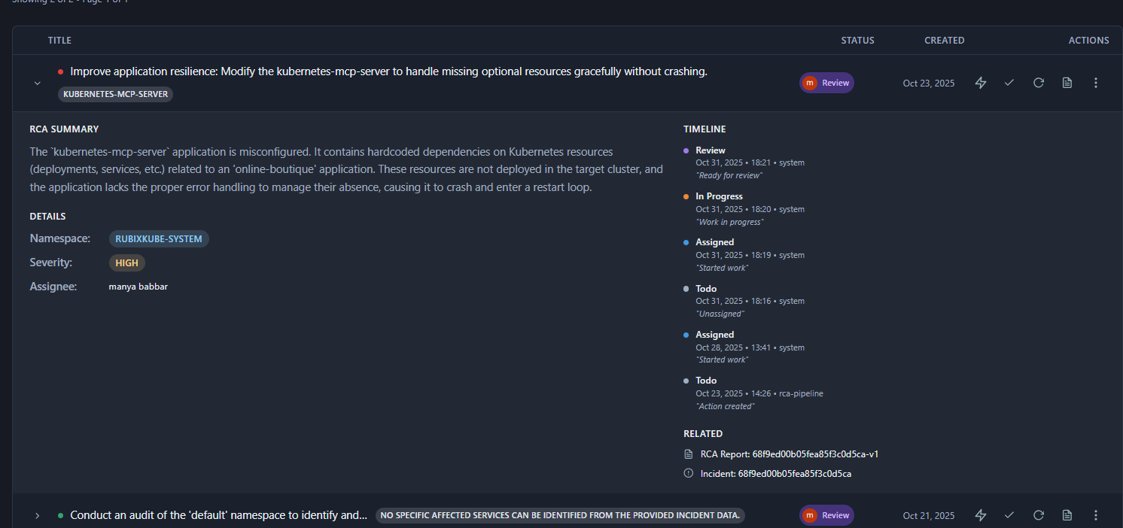Click the RUBIXKUBE-SYSTEM namespace badge
This screenshot has width=1123, height=528.
pyautogui.click(x=159, y=238)
